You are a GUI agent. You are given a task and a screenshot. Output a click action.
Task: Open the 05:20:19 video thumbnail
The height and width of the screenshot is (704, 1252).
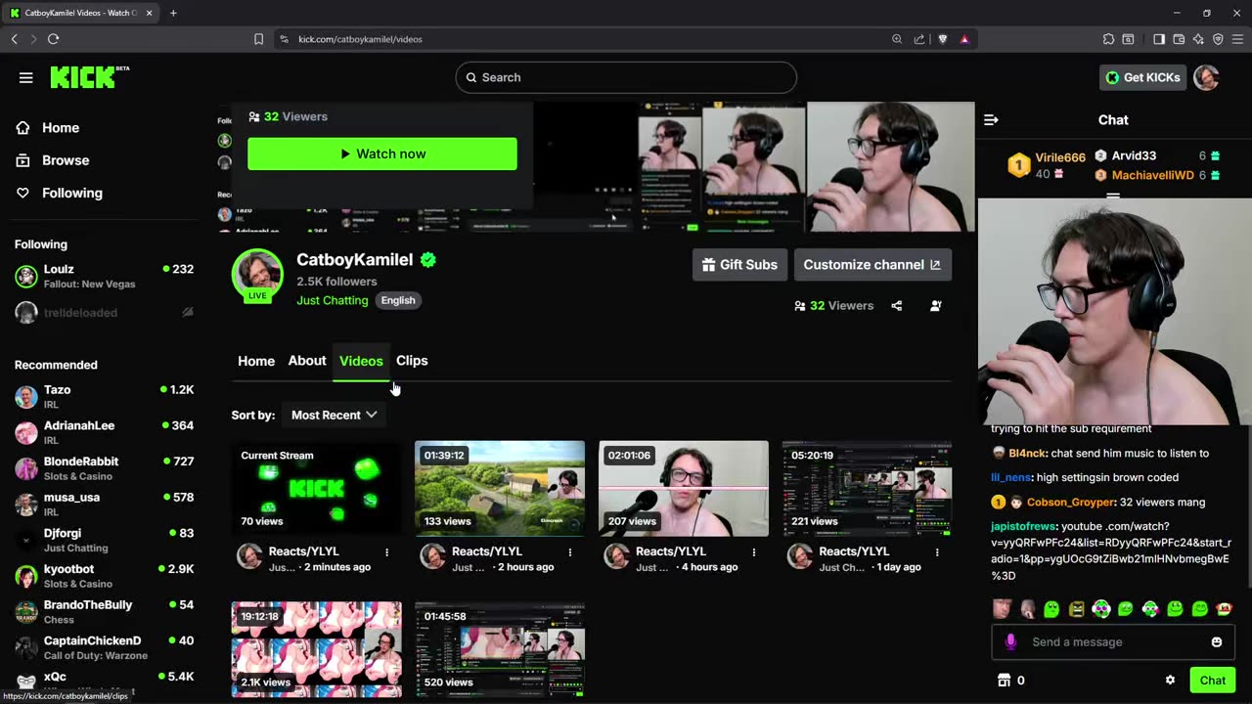pyautogui.click(x=867, y=488)
